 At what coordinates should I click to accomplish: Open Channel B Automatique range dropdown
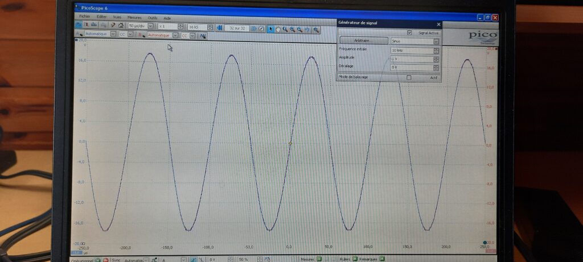click(x=175, y=35)
